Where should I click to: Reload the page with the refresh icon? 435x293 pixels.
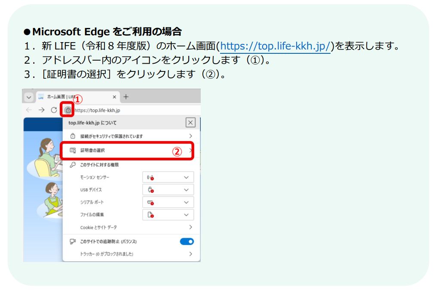click(x=54, y=110)
